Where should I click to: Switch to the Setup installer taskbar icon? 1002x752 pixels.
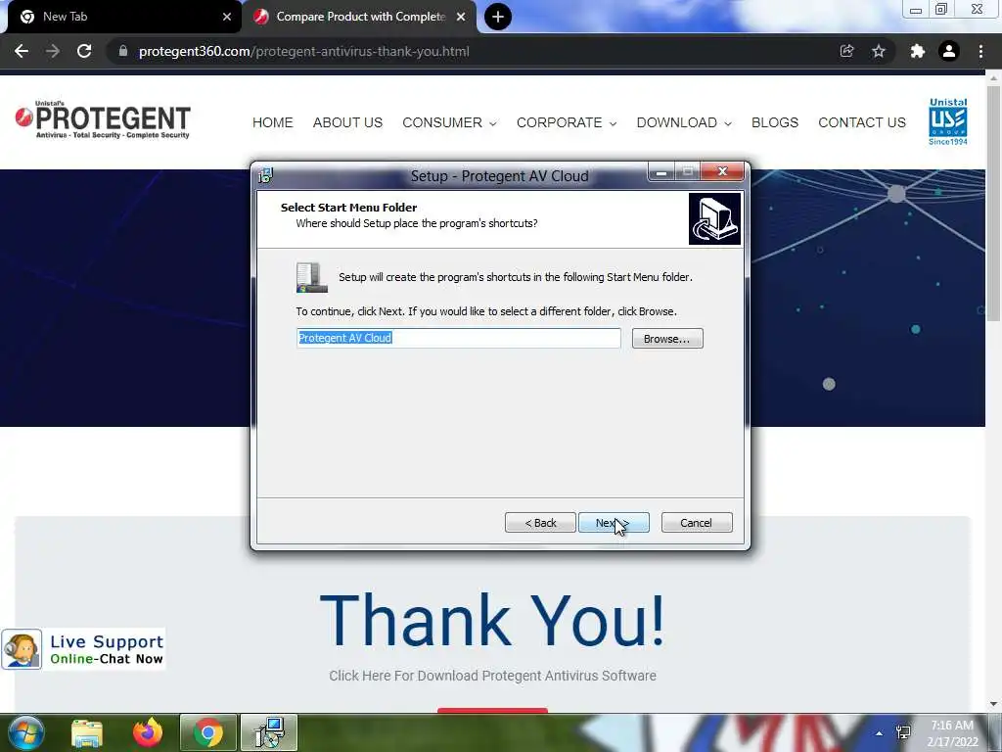269,732
